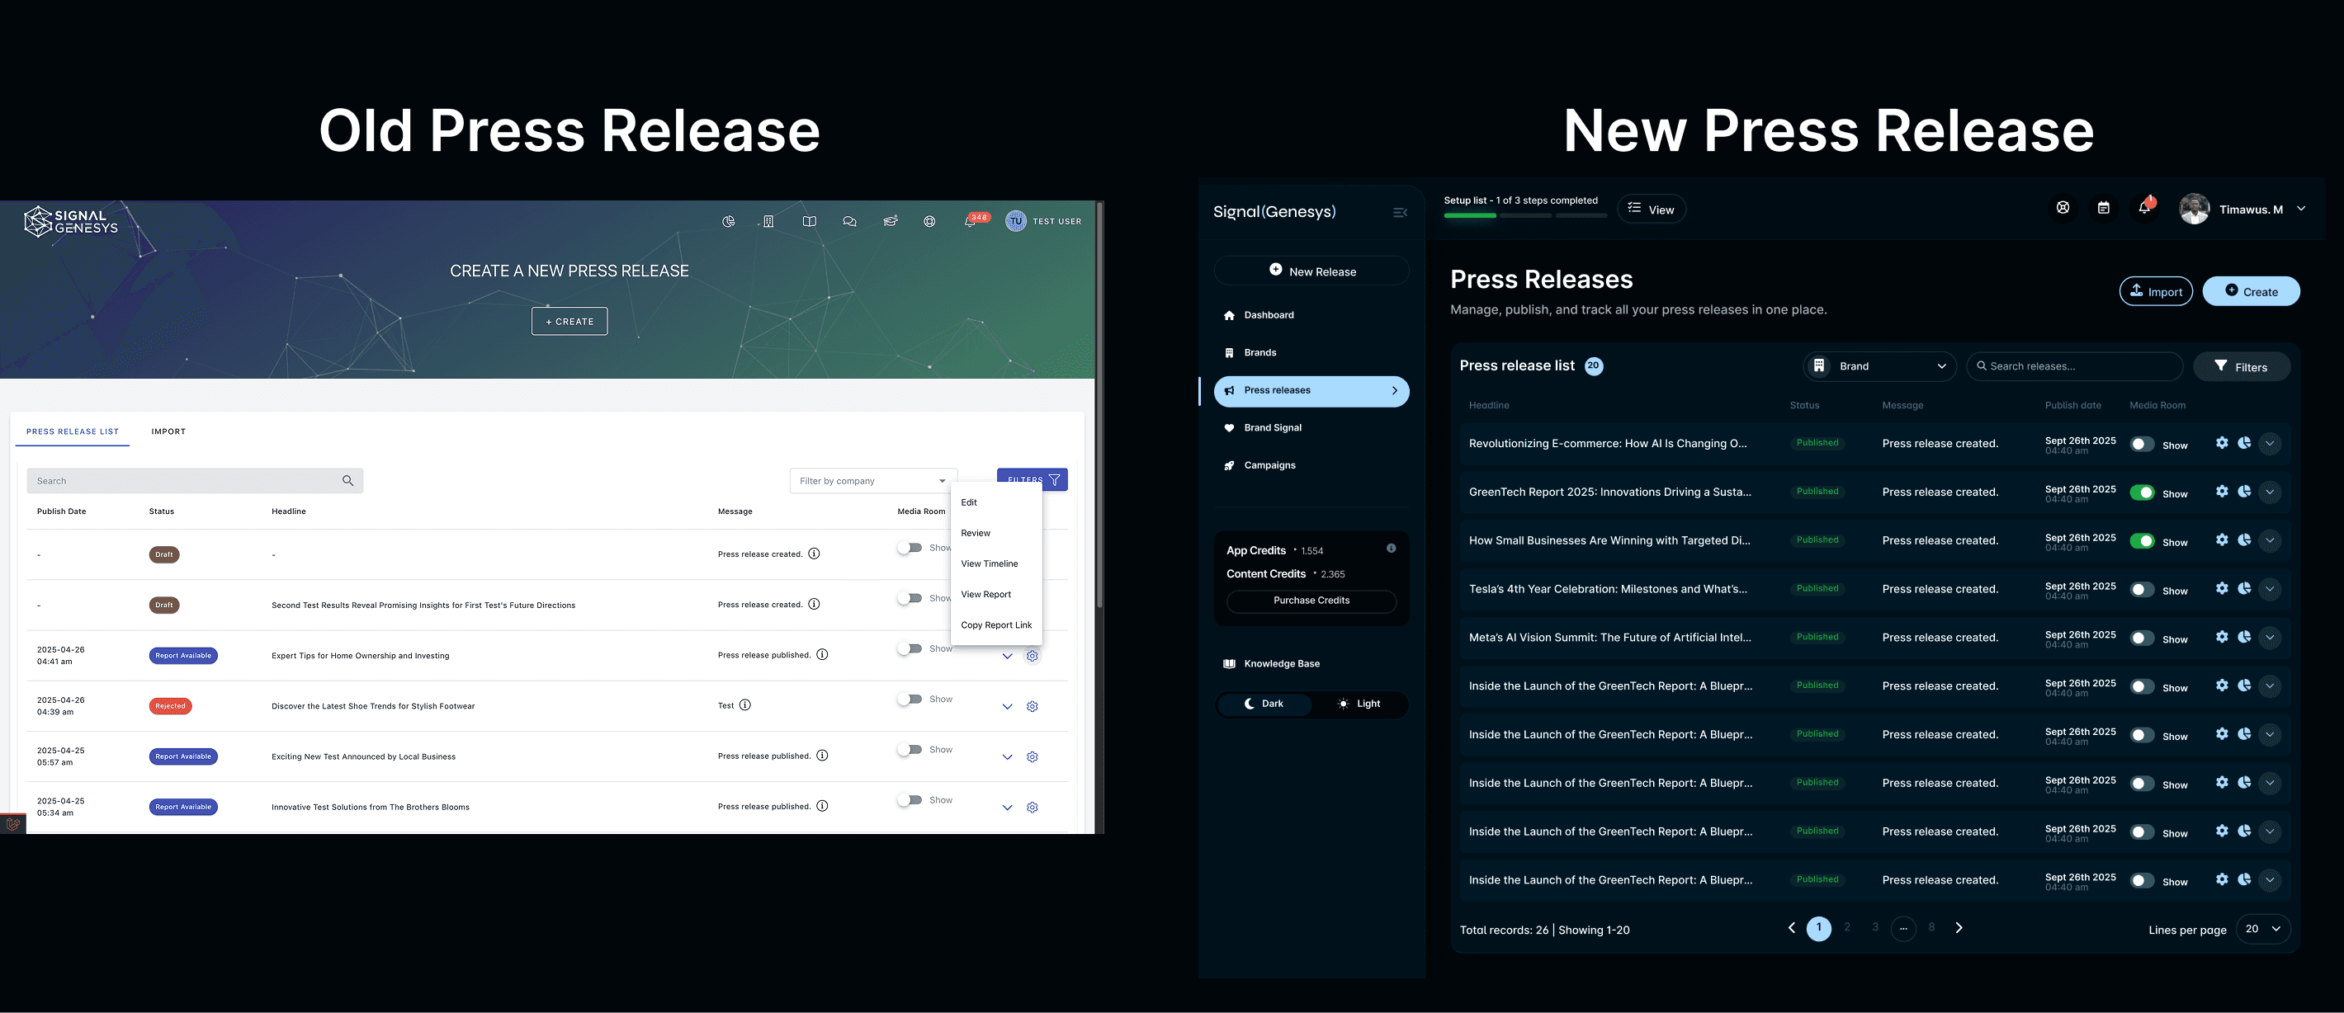Screen dimensions: 2344x1013
Task: Click the old header notification bell with 348 badge
Action: (x=970, y=222)
